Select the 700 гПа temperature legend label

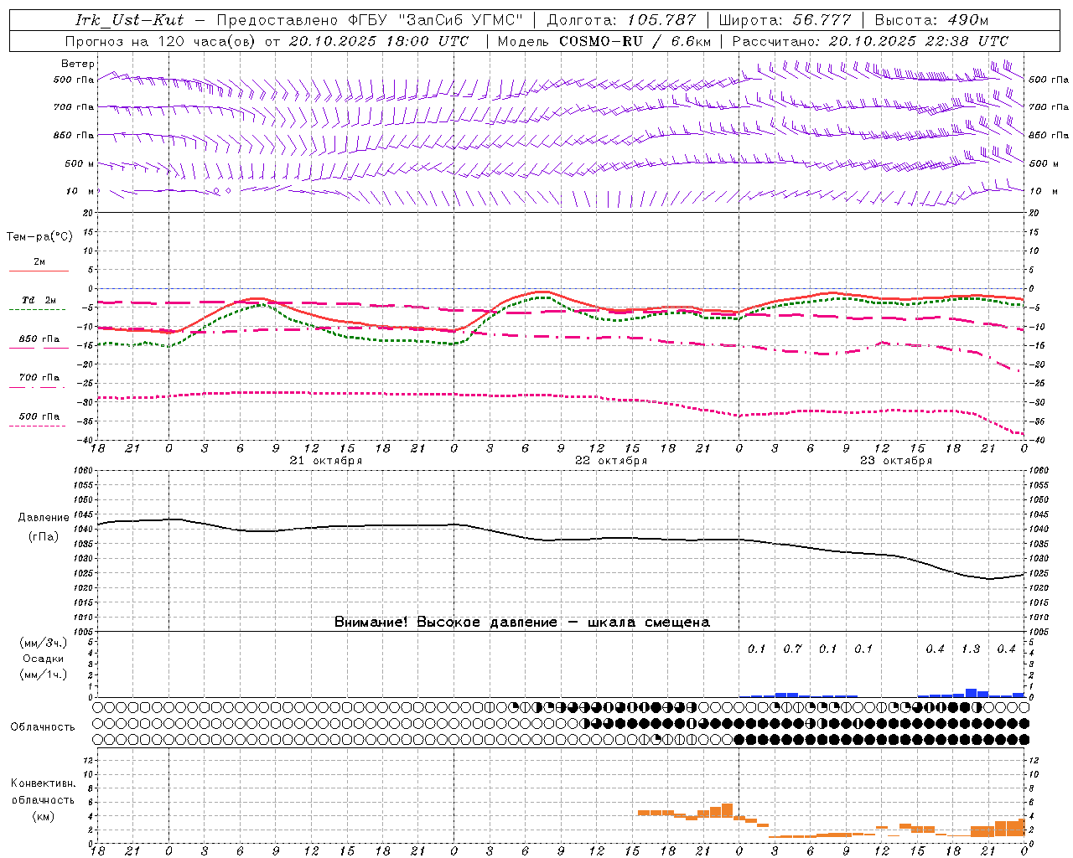[39, 377]
